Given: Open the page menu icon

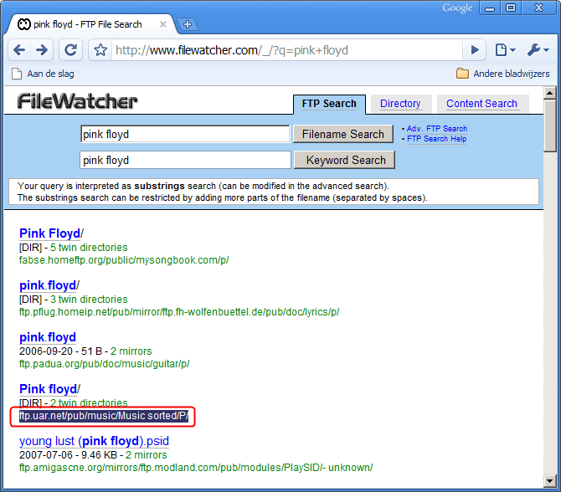Looking at the screenshot, I should pyautogui.click(x=505, y=50).
